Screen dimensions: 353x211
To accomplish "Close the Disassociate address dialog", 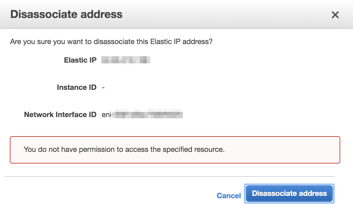I will 335,15.
